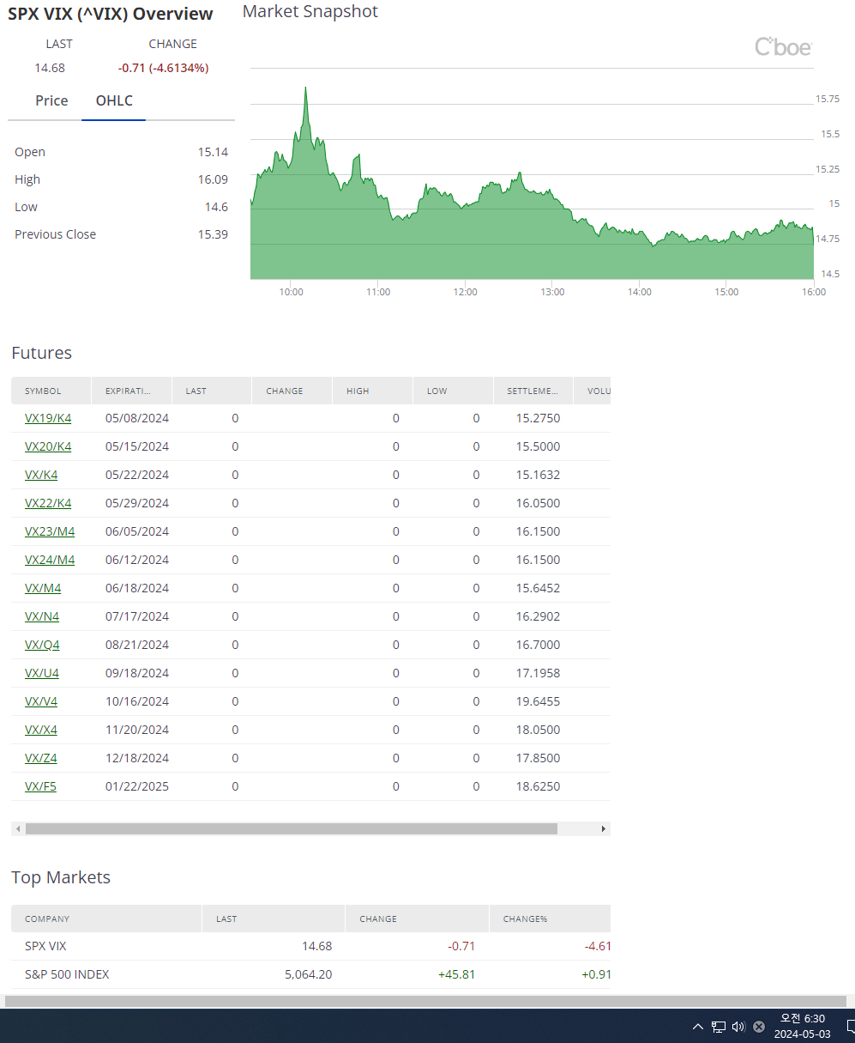Open the VX/K4 futures link
Viewport: 855px width, 1043px height.
coord(41,475)
